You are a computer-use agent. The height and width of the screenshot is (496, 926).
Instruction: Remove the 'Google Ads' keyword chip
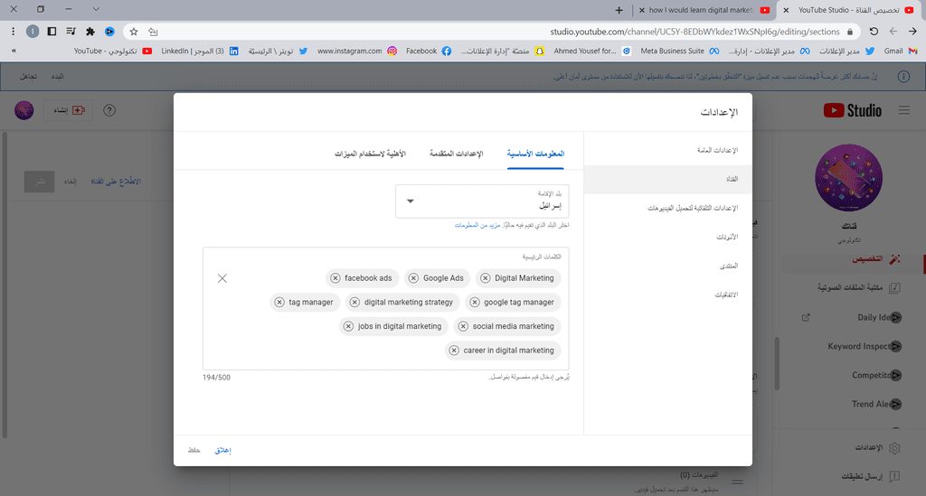[414, 277]
